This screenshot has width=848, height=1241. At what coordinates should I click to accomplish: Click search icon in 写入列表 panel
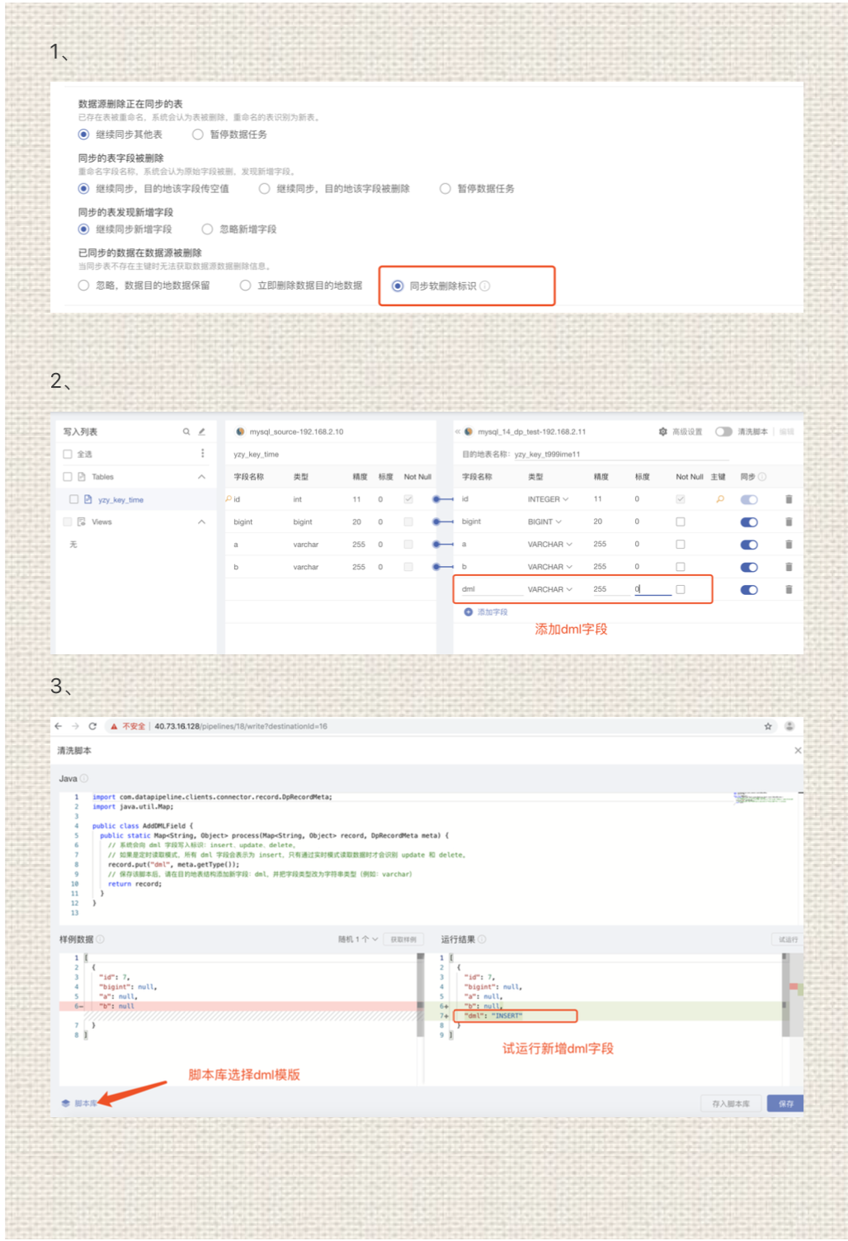pos(186,432)
